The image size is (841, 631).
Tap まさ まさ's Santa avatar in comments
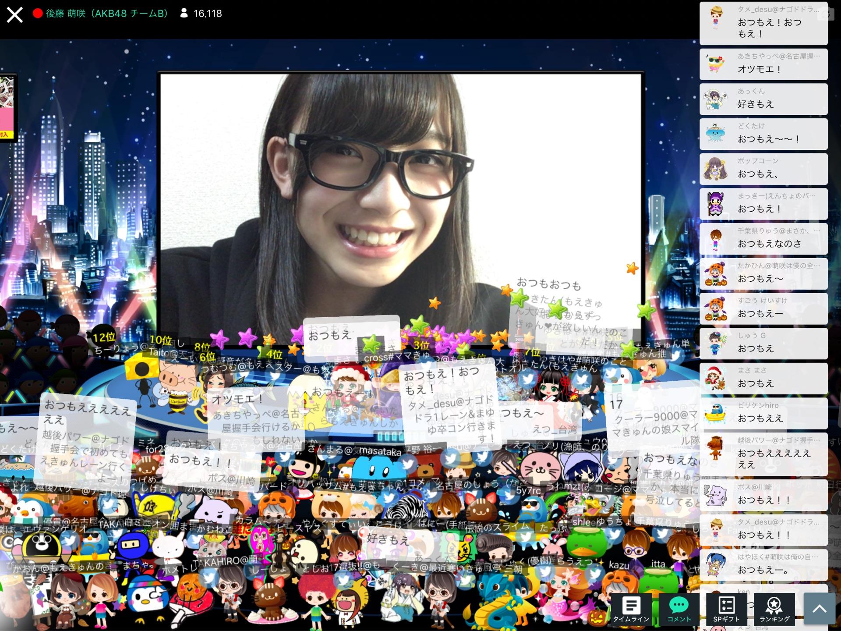pos(716,379)
